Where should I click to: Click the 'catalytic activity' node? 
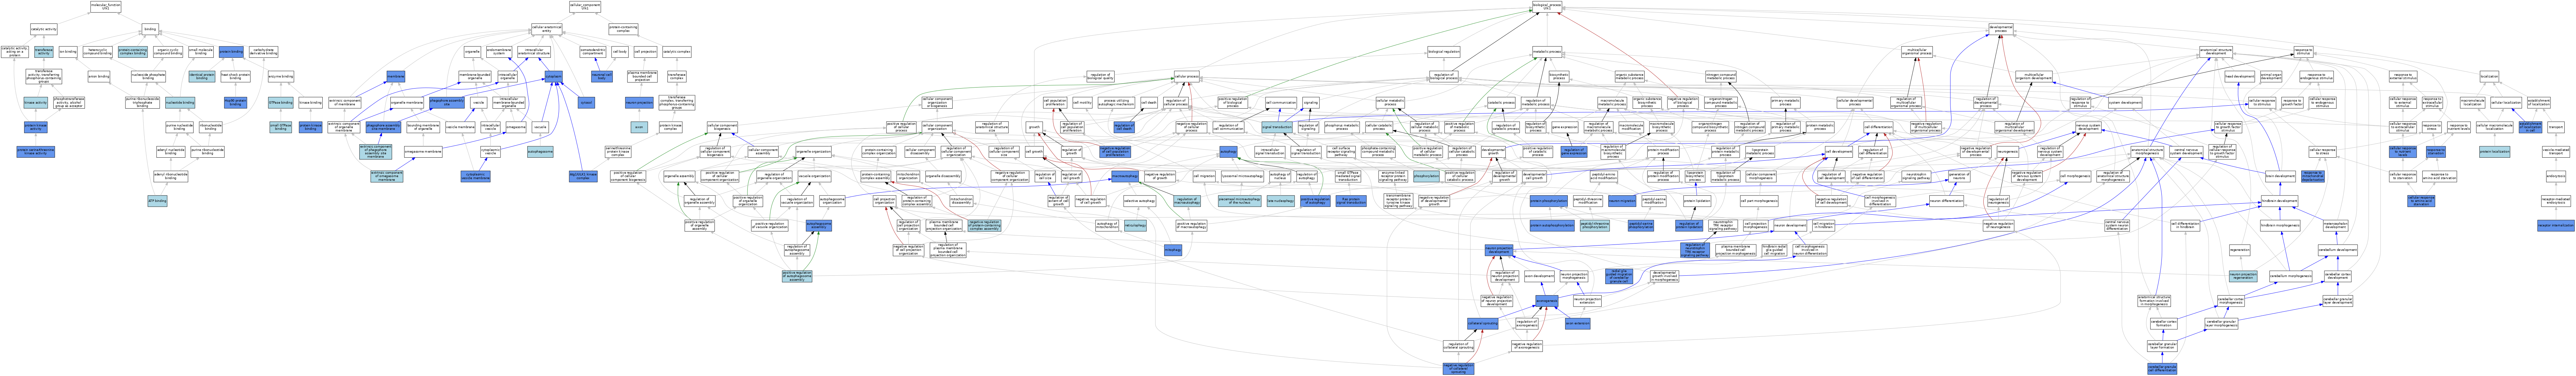pyautogui.click(x=44, y=29)
